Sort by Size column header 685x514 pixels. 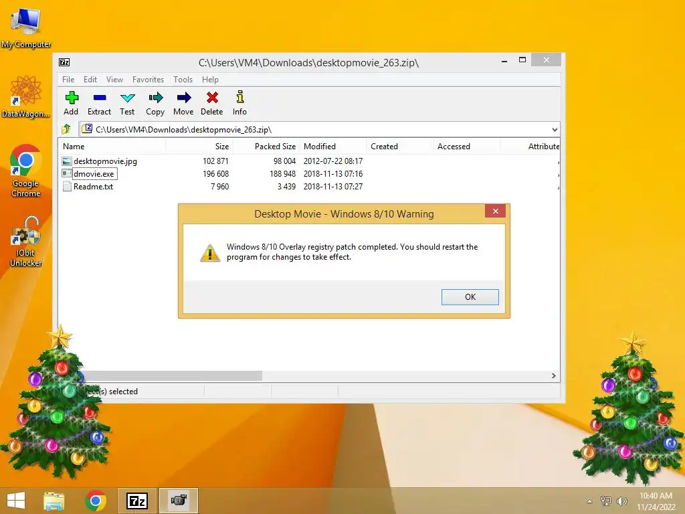pos(199,147)
